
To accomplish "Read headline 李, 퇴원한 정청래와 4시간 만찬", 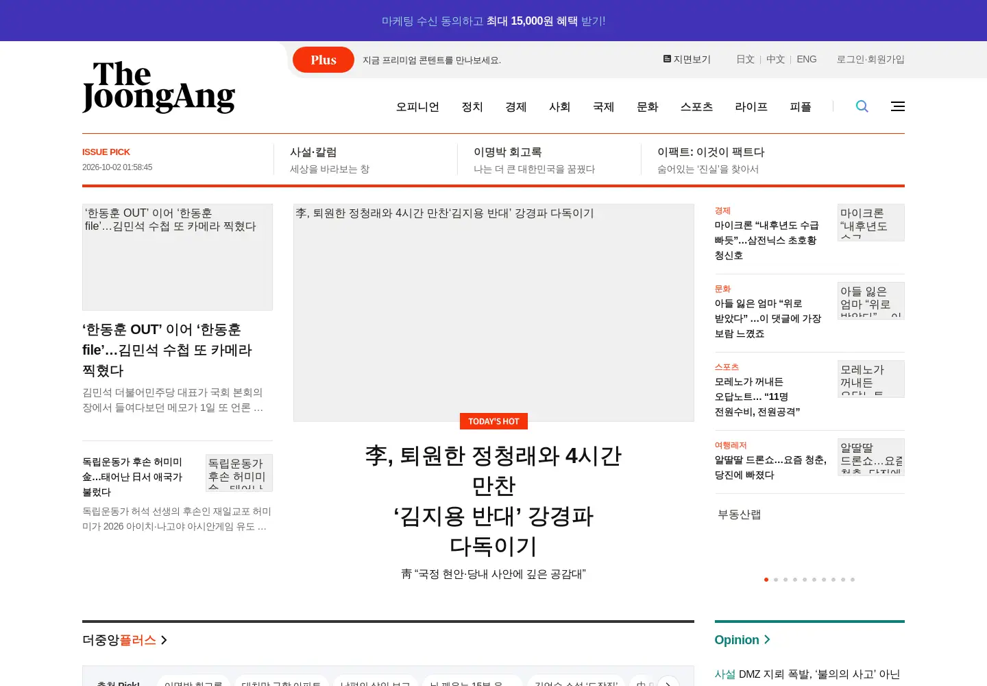I will point(493,501).
